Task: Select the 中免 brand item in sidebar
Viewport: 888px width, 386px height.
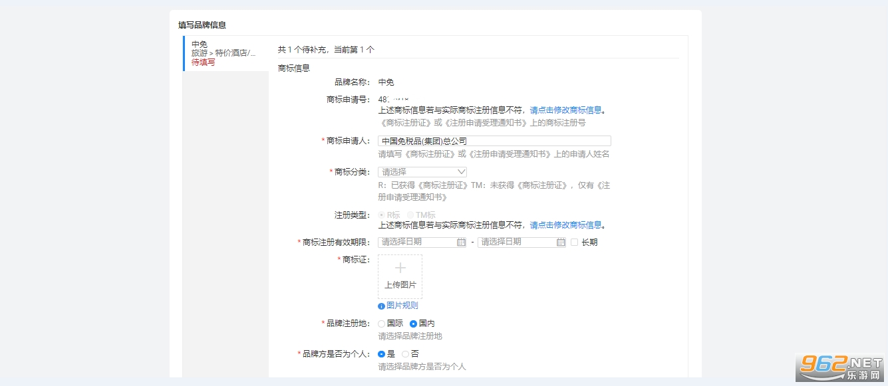Action: pos(225,53)
